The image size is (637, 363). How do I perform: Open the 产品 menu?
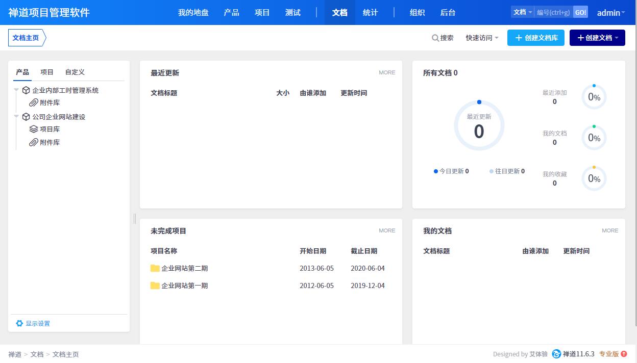pos(232,13)
